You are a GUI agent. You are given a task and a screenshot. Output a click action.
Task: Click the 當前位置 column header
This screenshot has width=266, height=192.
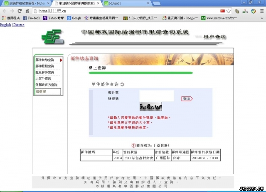163,152
